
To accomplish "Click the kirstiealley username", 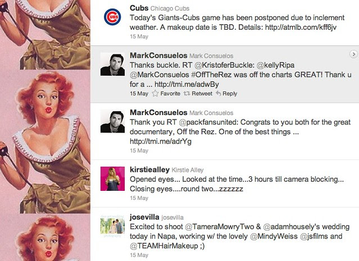I will point(149,170).
